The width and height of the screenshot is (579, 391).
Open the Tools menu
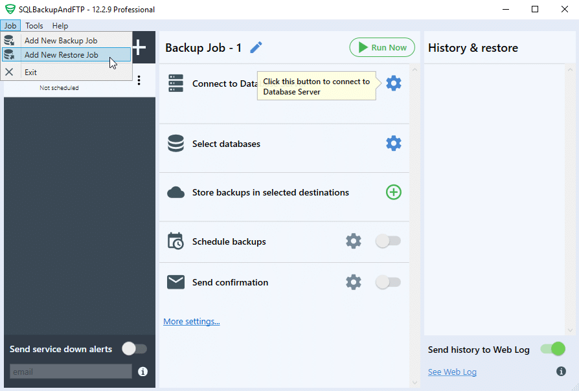(x=34, y=25)
